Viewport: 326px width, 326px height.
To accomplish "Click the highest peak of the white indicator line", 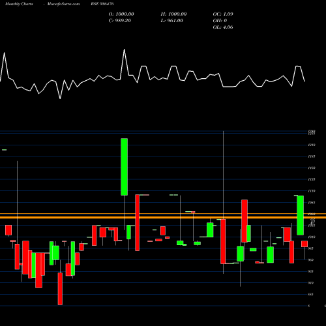I will click(x=125, y=50).
